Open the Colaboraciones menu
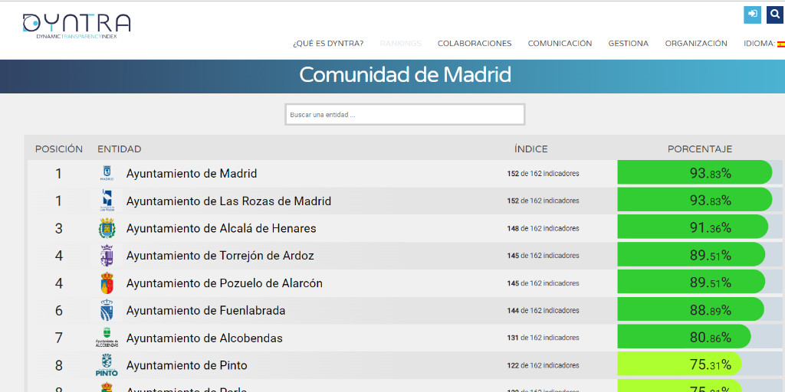Image resolution: width=785 pixels, height=392 pixels. pos(475,44)
